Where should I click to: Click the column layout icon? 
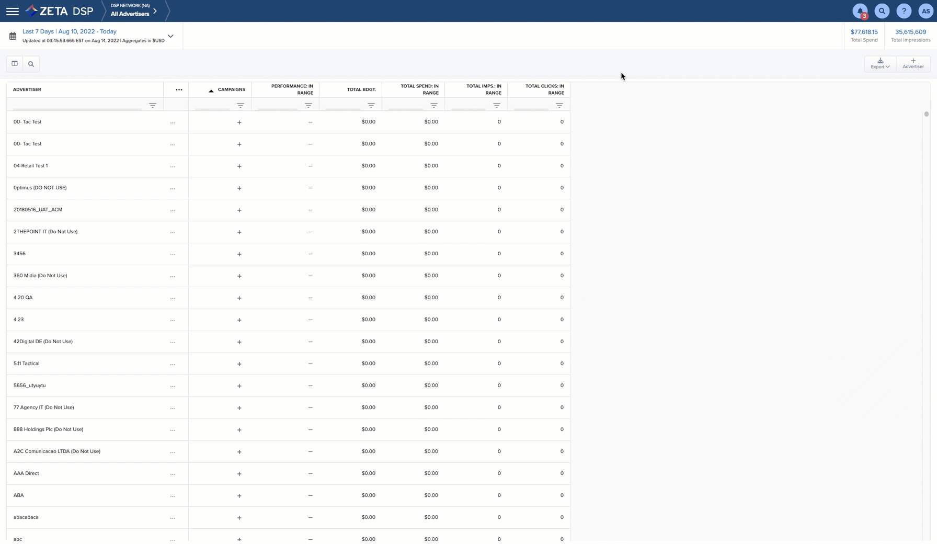coord(15,64)
